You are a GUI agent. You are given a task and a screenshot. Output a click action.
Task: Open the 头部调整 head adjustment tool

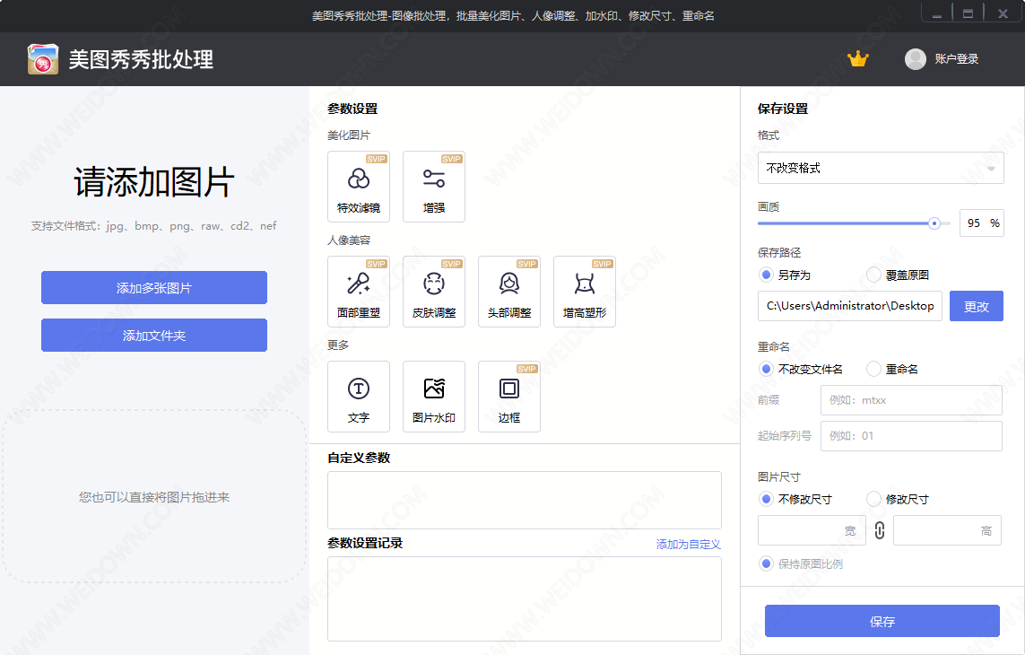[x=509, y=292]
